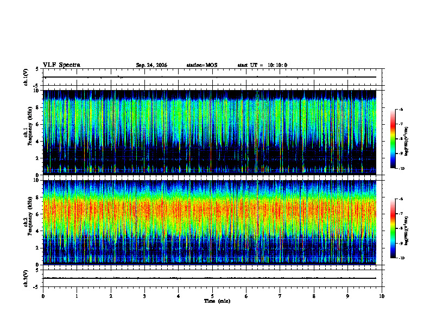The image size is (430, 332).
Task: Click the 9 minute tick on time axis
Action: (347, 296)
